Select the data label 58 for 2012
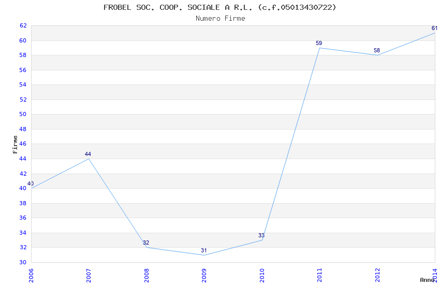The width and height of the screenshot is (440, 285). point(377,51)
